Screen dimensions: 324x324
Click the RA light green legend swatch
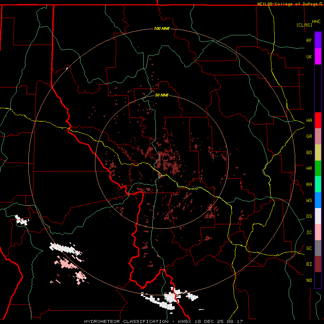tap(318, 184)
